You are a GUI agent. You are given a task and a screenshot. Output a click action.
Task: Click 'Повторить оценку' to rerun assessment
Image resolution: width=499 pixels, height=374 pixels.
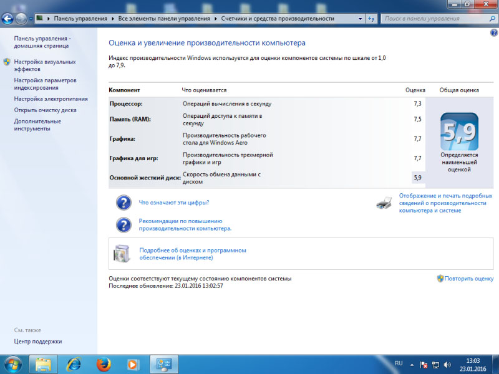(x=469, y=279)
